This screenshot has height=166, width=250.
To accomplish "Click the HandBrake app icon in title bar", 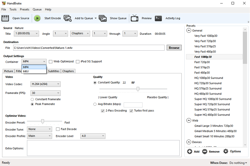I will (4, 3).
